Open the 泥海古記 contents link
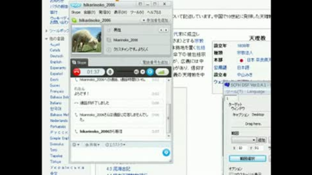 [122, 169]
